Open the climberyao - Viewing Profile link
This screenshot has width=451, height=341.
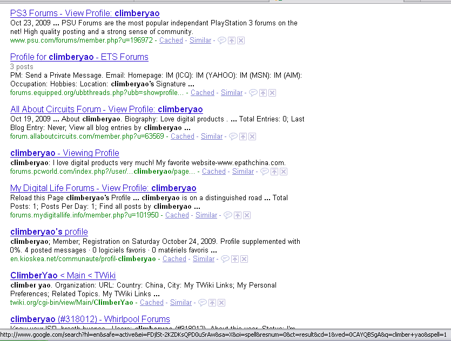point(64,153)
